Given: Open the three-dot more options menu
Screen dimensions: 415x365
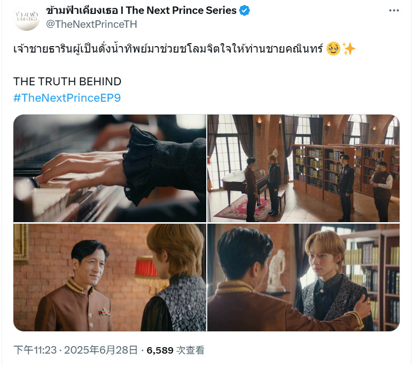Looking at the screenshot, I should (x=394, y=10).
